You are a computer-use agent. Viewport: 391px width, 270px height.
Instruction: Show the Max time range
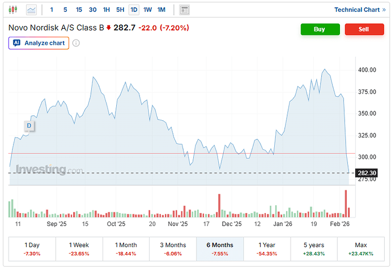point(360,249)
